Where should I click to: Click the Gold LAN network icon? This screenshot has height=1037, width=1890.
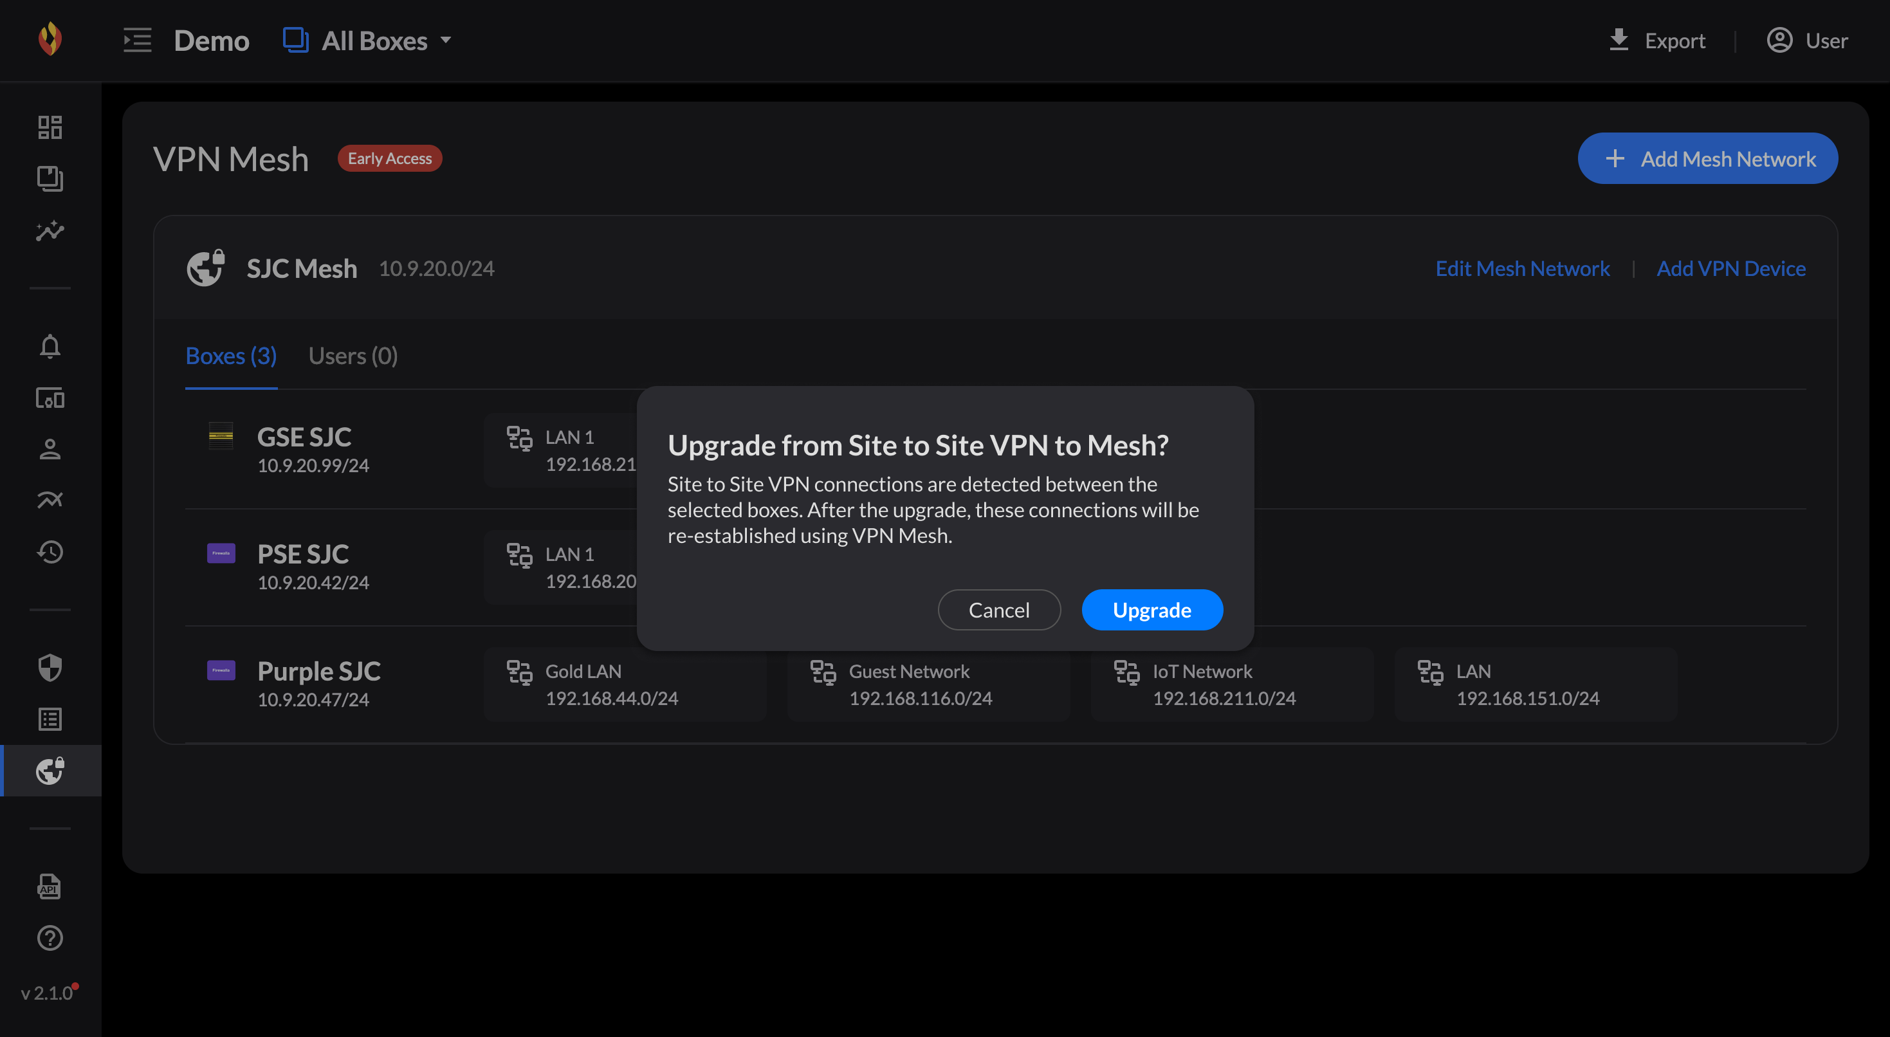519,672
